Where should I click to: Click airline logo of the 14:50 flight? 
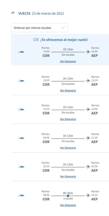[x=21, y=52]
